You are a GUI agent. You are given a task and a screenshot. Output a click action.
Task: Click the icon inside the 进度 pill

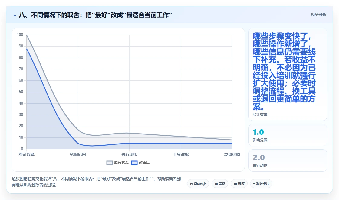pyautogui.click(x=235, y=184)
